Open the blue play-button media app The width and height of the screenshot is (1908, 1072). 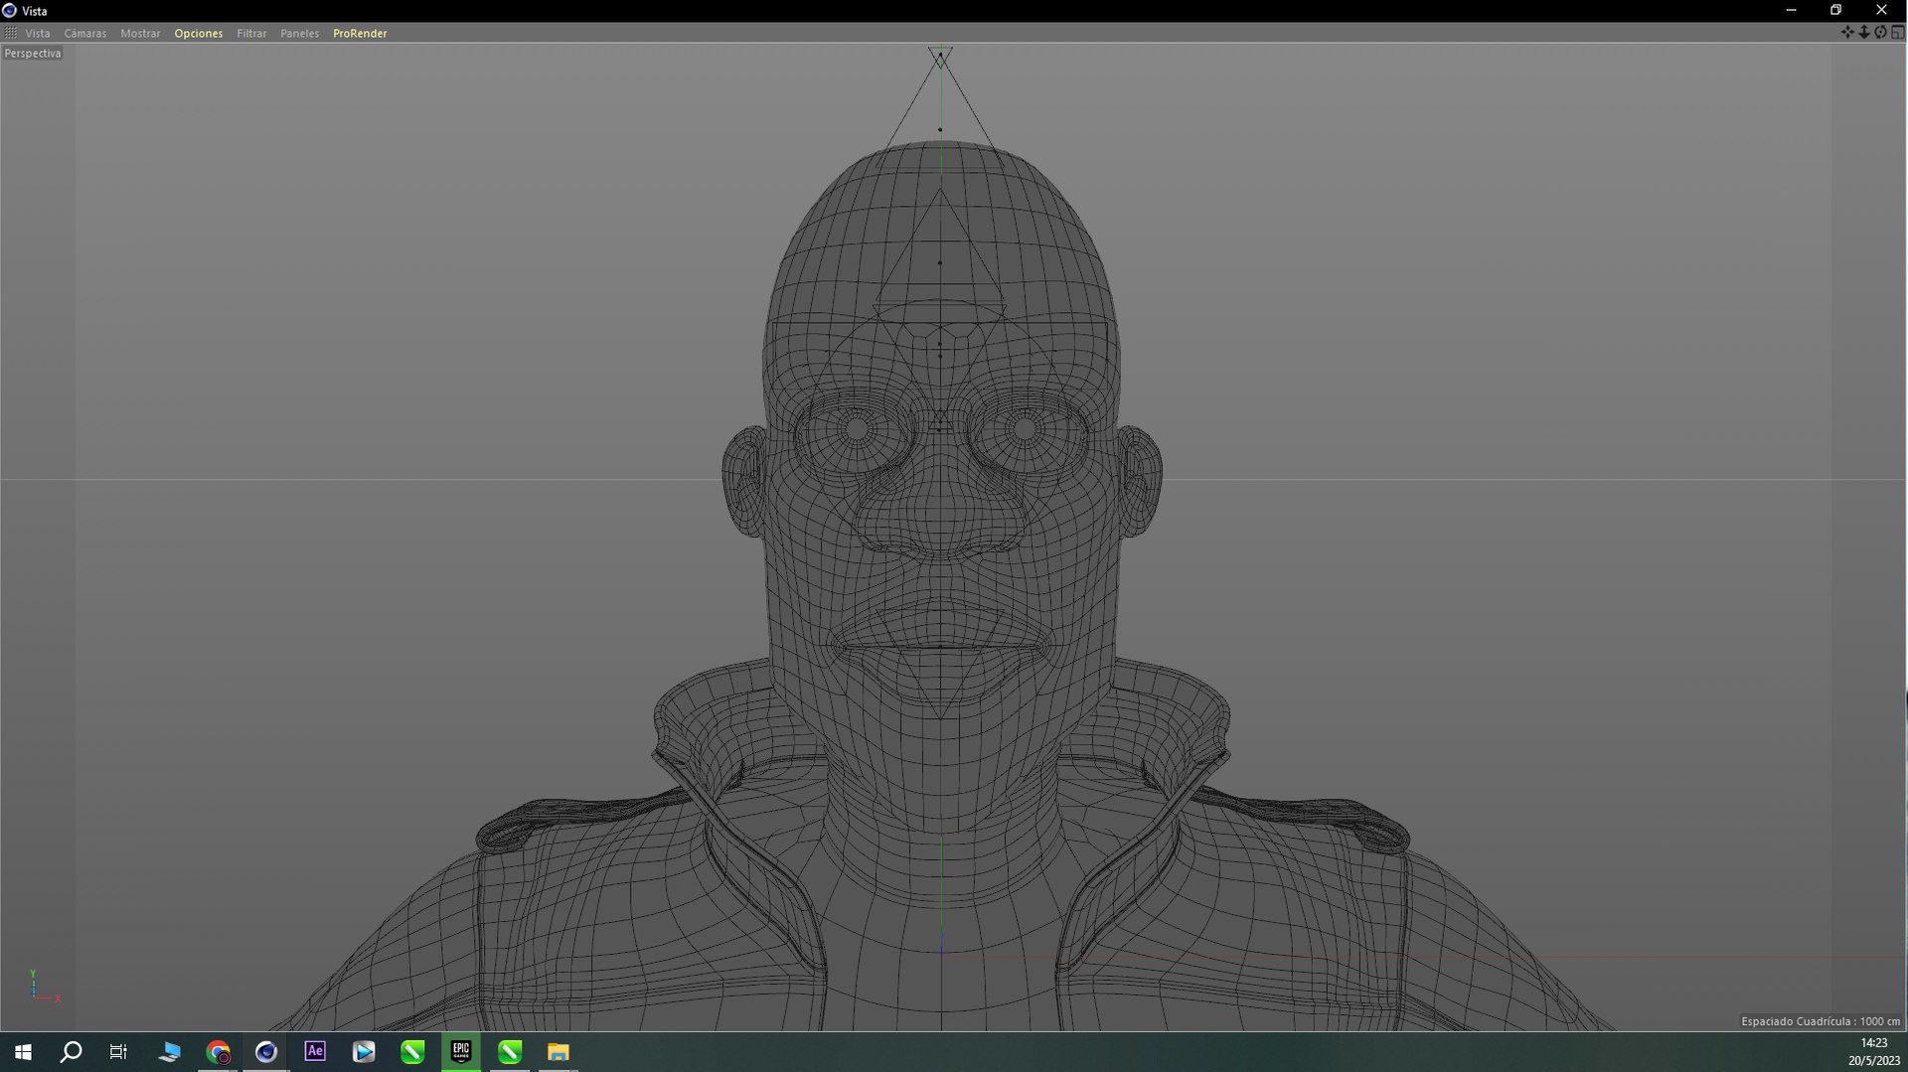coord(364,1052)
